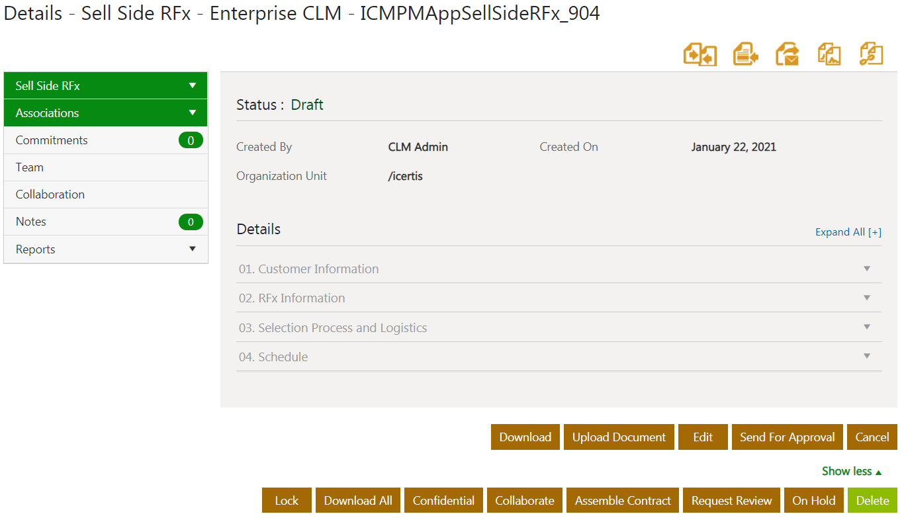Click the linked documents chain icon
The width and height of the screenshot is (902, 518).
[872, 54]
